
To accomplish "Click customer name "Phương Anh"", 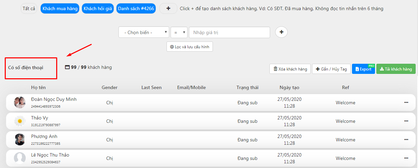I will click(44, 137).
